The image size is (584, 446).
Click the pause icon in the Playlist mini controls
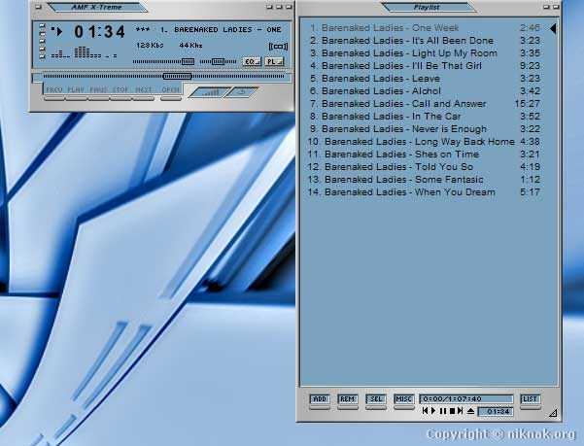[x=442, y=411]
